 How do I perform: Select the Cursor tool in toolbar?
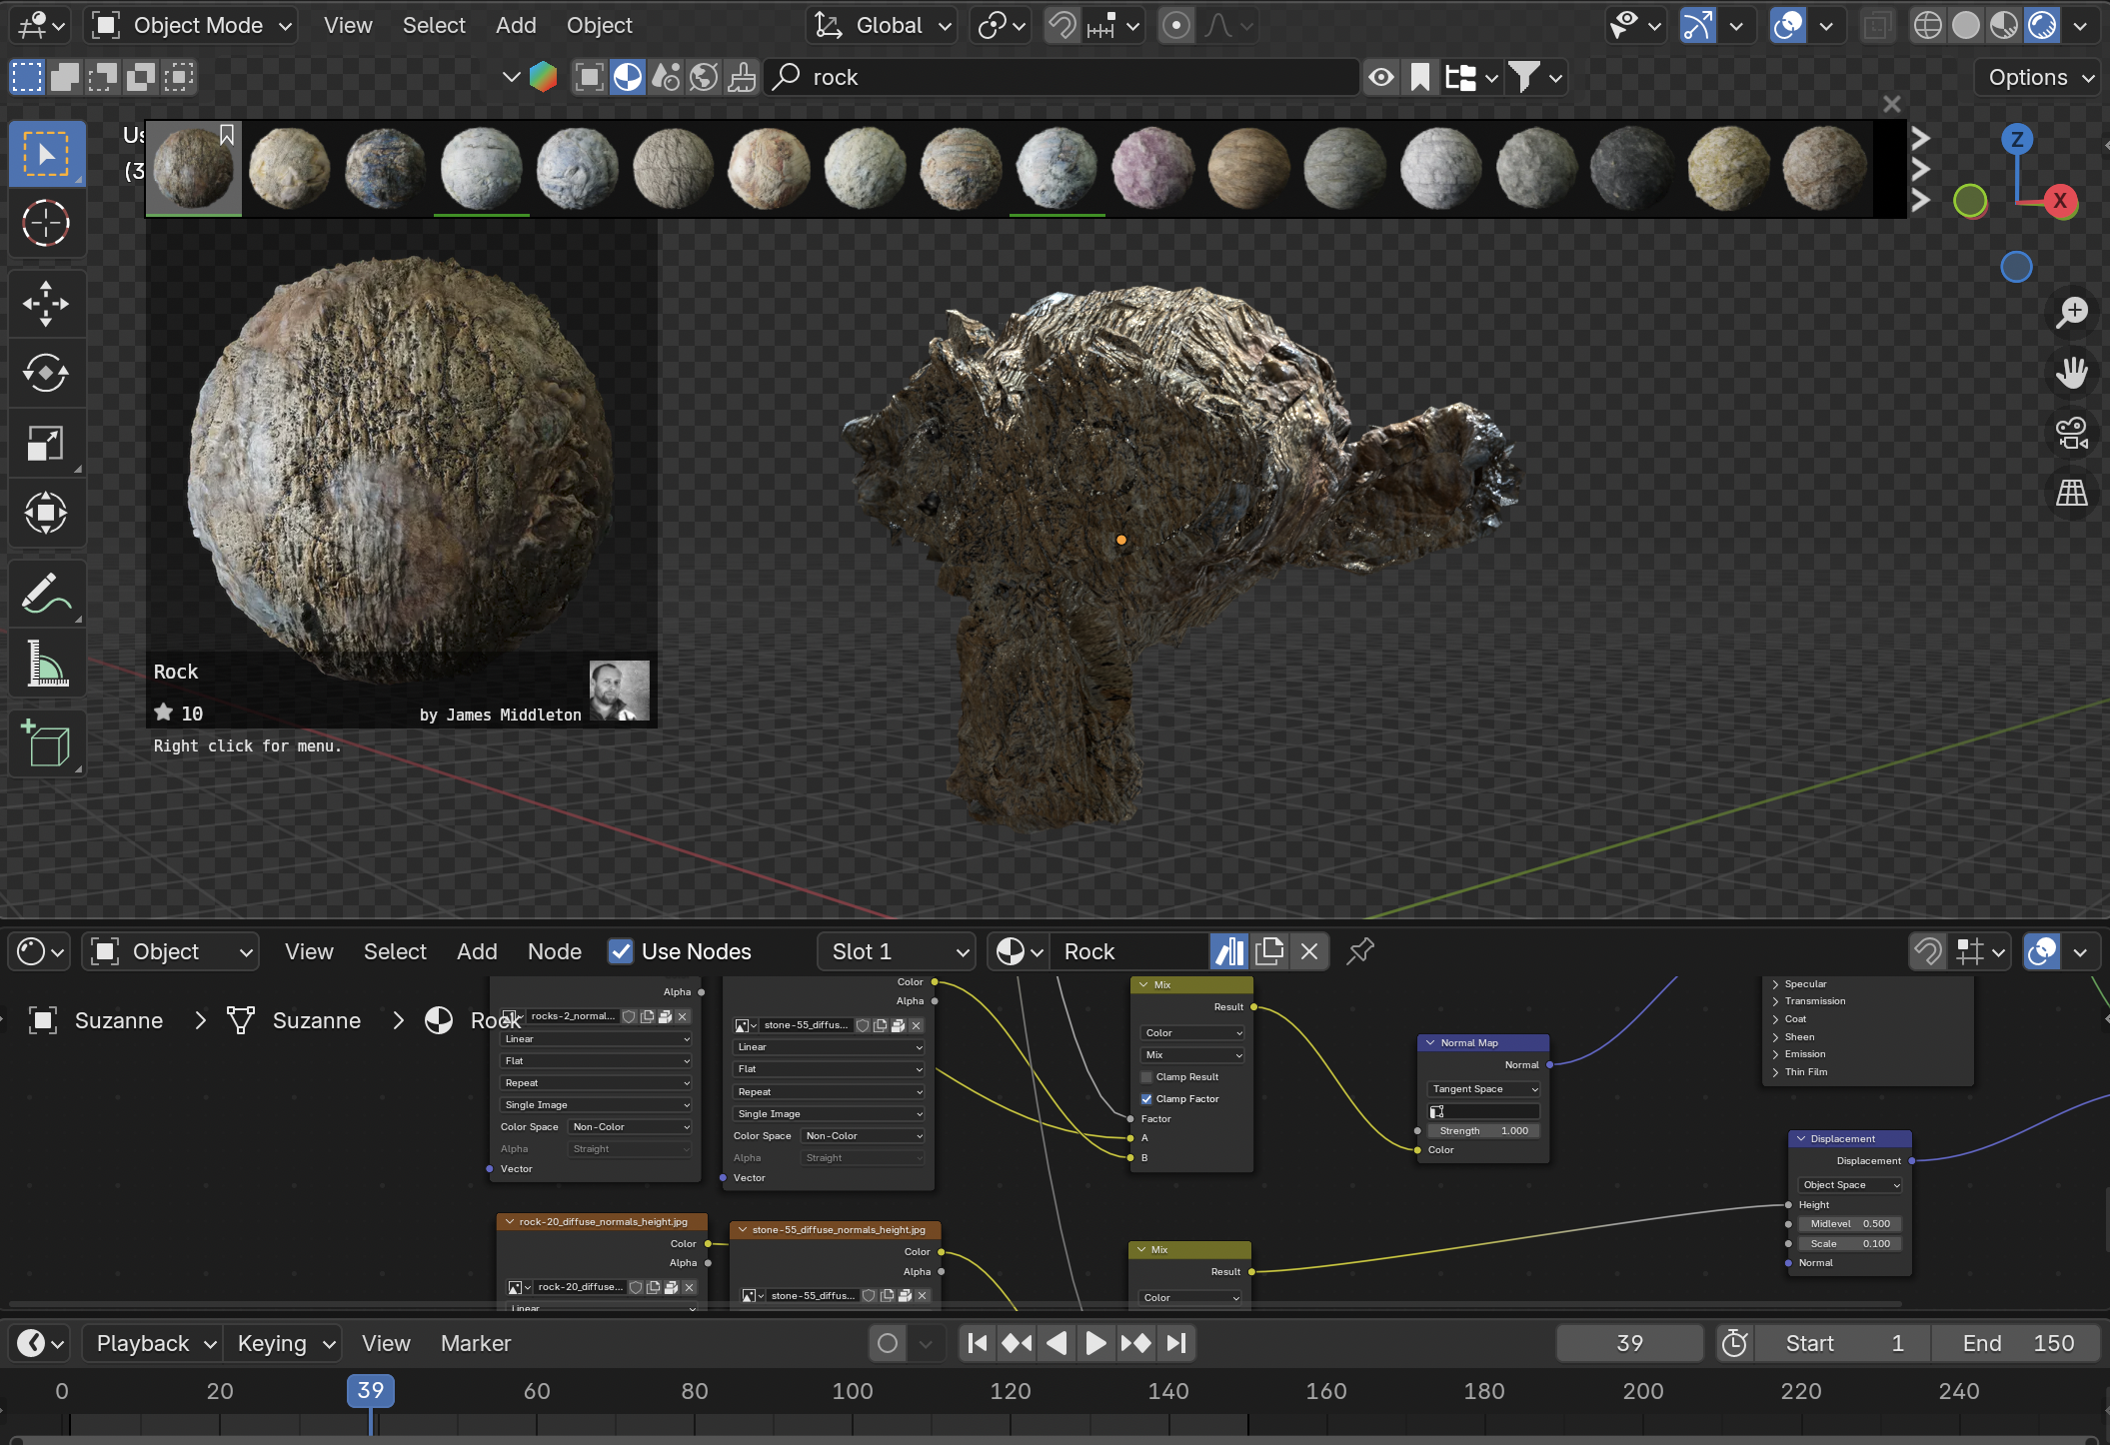[46, 223]
